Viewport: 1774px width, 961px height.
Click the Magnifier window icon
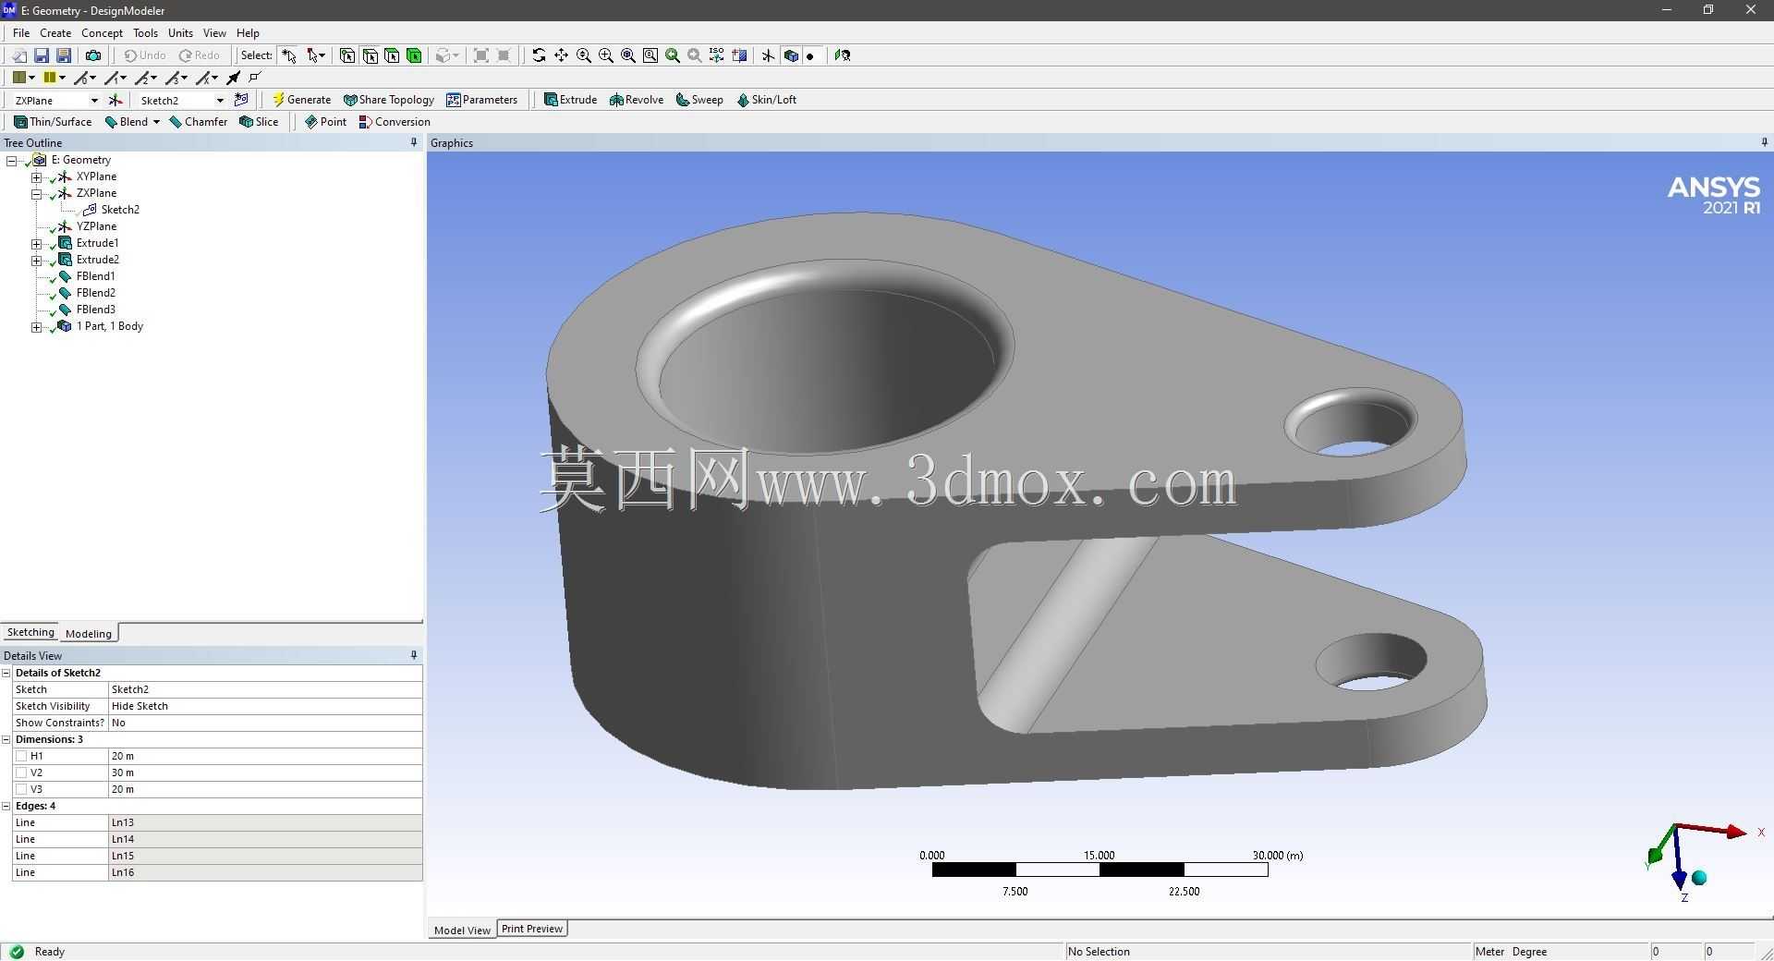[x=650, y=55]
